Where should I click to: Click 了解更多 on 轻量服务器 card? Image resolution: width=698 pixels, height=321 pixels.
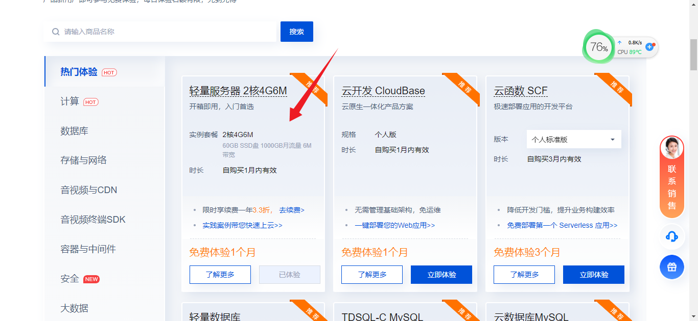[220, 275]
